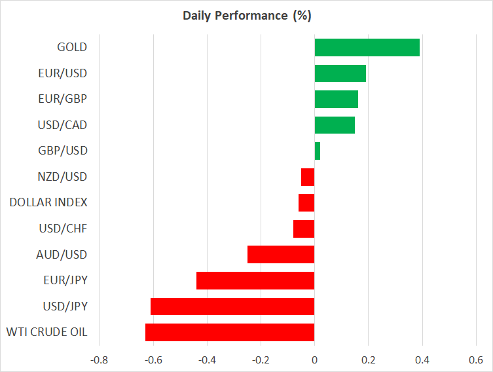Select the EUR/GBP bar

[336, 99]
